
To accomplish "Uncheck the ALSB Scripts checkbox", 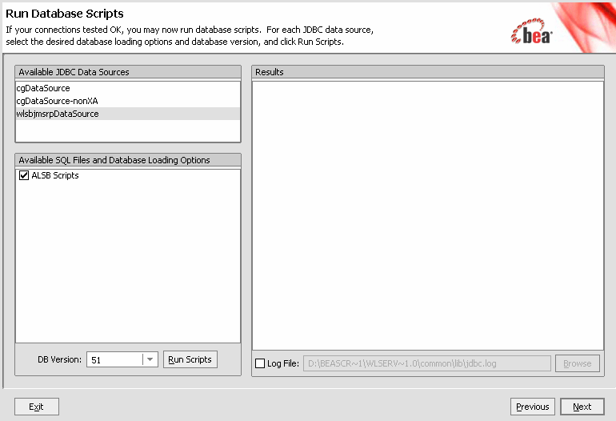I will [24, 175].
